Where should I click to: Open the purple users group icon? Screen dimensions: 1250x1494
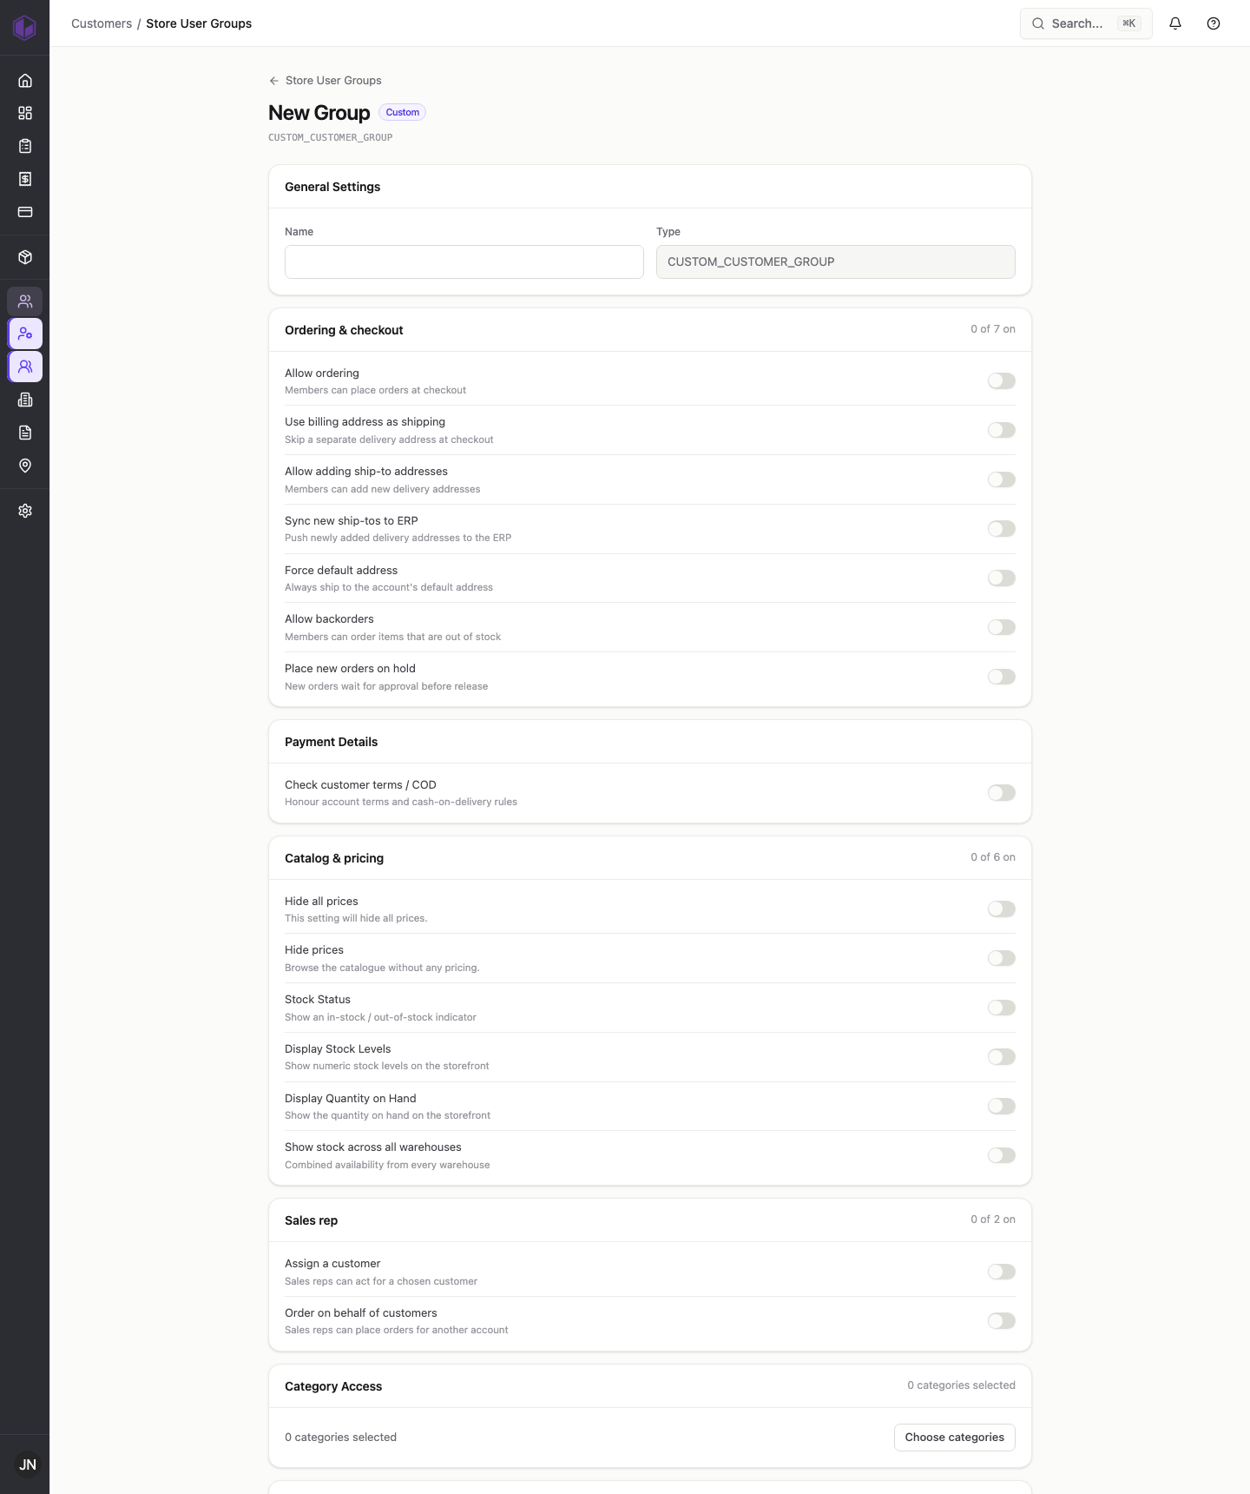[x=25, y=367]
